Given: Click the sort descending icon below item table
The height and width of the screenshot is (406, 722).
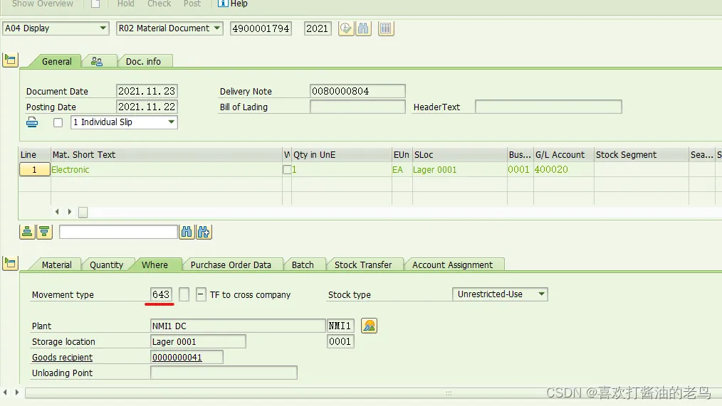Looking at the screenshot, I should coord(45,232).
